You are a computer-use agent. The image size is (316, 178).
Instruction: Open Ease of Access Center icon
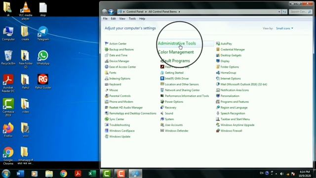[x=107, y=67]
